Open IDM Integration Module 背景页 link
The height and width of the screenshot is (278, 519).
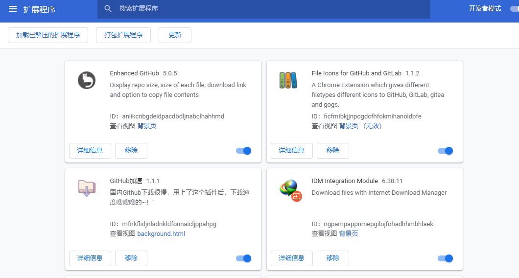coord(349,233)
